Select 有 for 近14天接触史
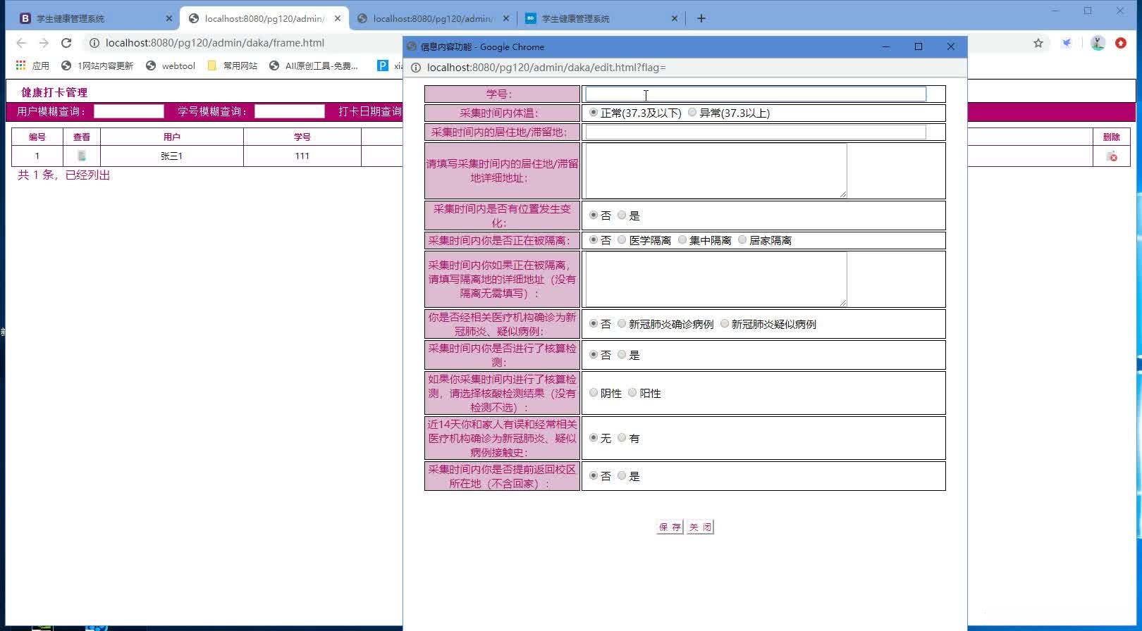Viewport: 1142px width, 631px height. tap(622, 437)
